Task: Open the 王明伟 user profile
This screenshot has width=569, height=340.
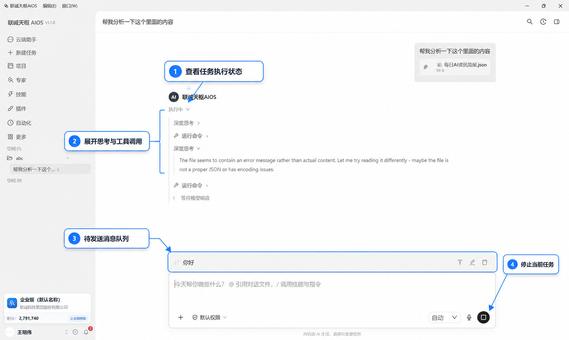Action: click(x=25, y=332)
